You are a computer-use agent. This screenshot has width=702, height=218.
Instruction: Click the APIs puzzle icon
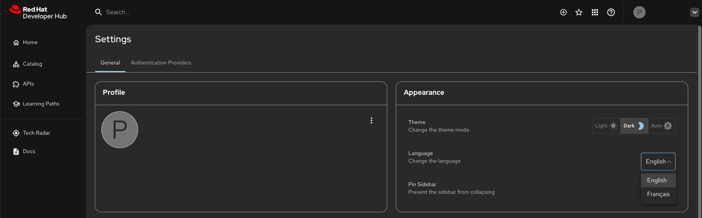[16, 84]
